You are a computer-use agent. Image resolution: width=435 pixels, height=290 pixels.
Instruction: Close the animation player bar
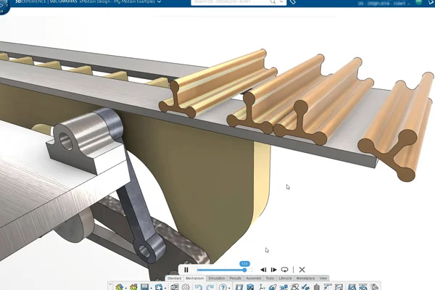pyautogui.click(x=302, y=270)
